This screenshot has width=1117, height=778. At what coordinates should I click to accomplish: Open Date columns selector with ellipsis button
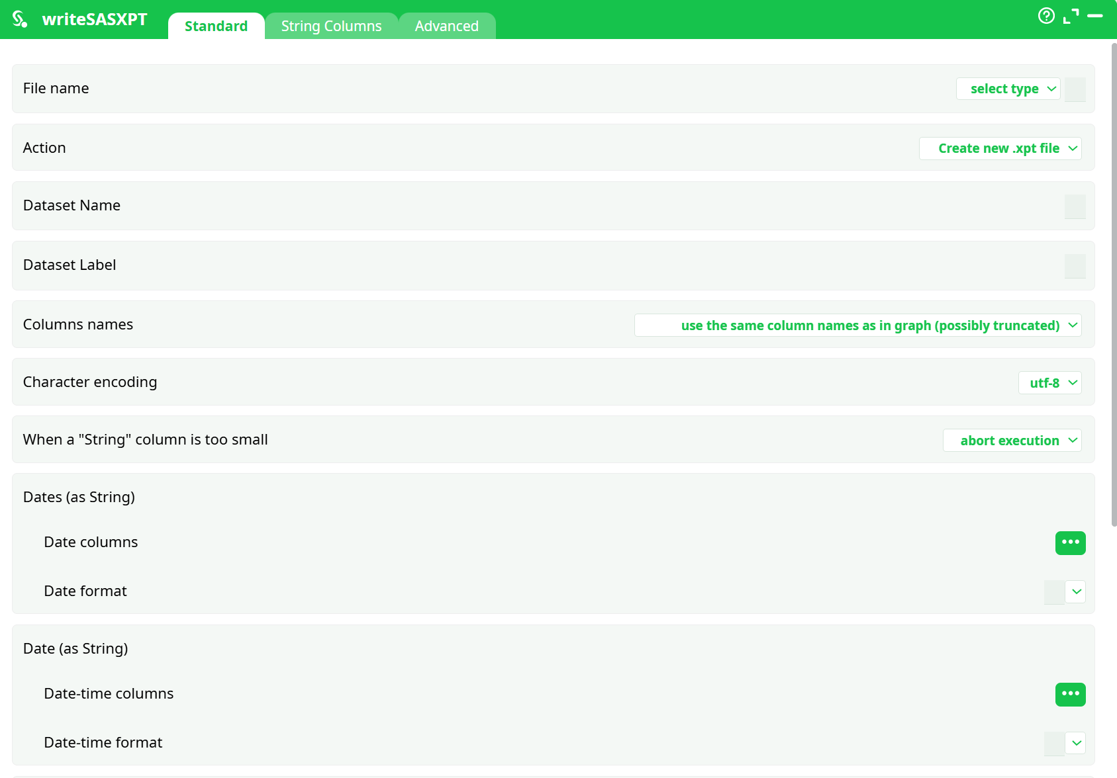[x=1070, y=542]
